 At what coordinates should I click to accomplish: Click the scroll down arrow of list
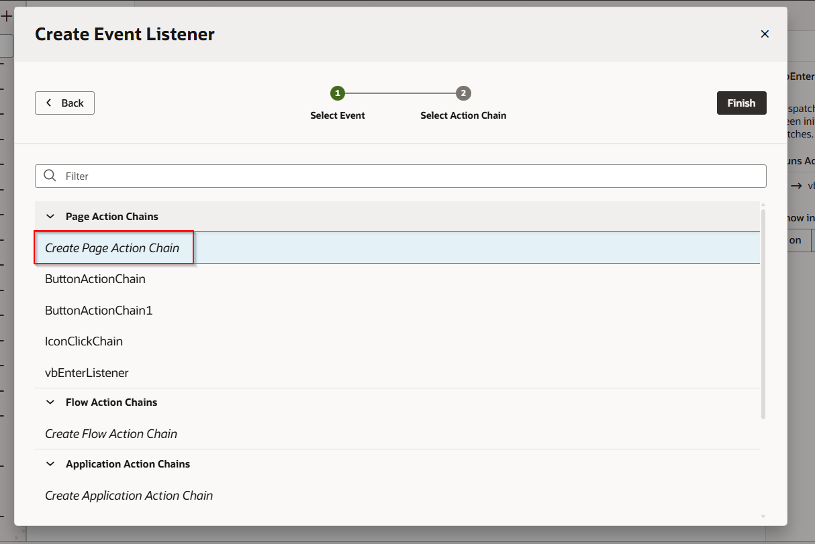[763, 516]
